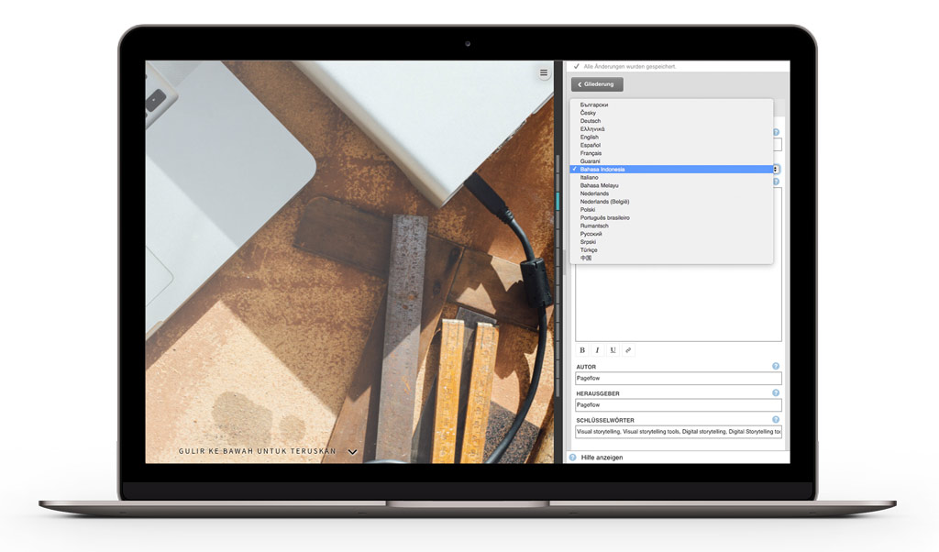This screenshot has width=939, height=552.
Task: Pick Français from the language list
Action: pos(591,153)
